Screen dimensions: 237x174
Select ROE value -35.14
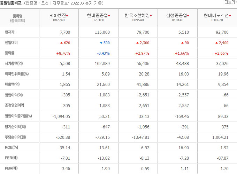pos(64,148)
